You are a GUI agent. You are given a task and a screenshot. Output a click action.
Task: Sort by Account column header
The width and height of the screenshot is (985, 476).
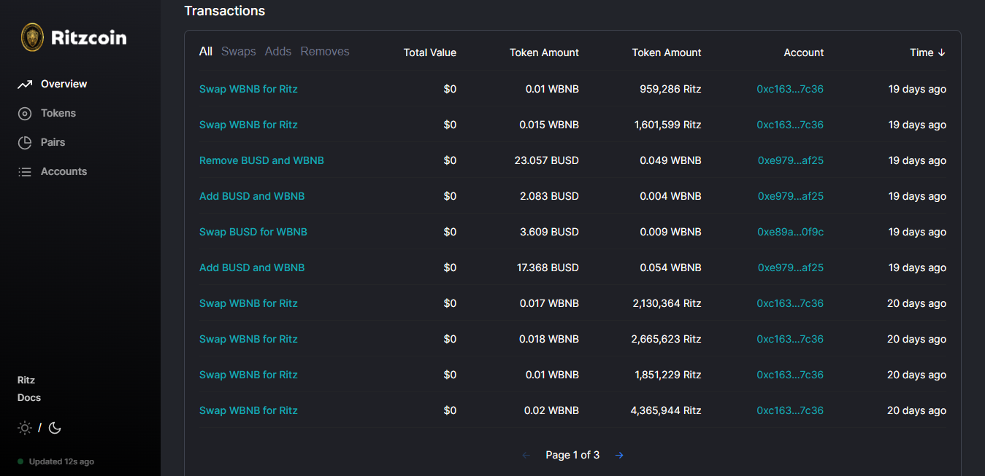(803, 52)
